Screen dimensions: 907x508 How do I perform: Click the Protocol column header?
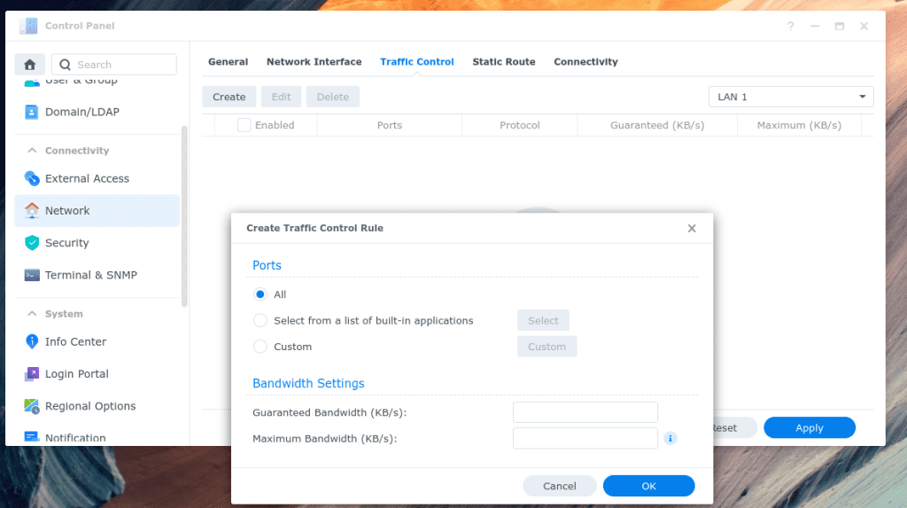coord(519,125)
